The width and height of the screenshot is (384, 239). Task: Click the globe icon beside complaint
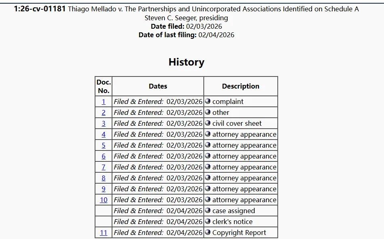point(208,102)
